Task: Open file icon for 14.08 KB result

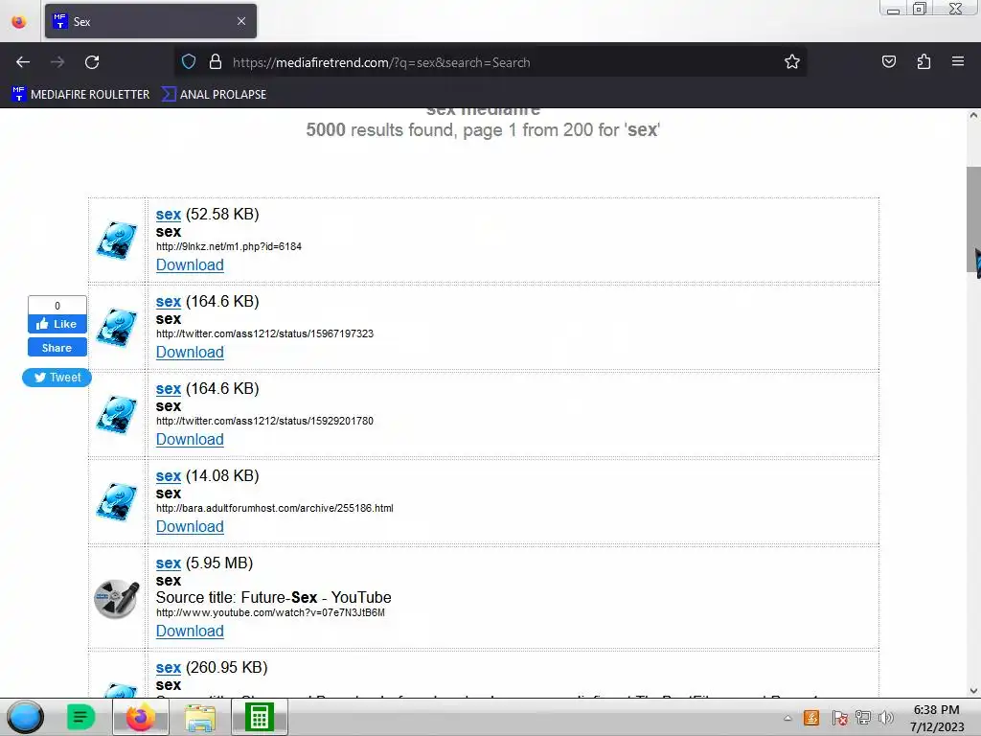Action: pos(116,502)
